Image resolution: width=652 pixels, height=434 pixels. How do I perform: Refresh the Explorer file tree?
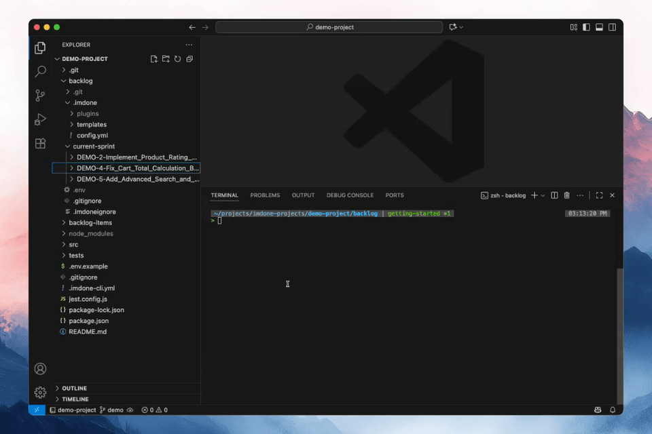177,59
